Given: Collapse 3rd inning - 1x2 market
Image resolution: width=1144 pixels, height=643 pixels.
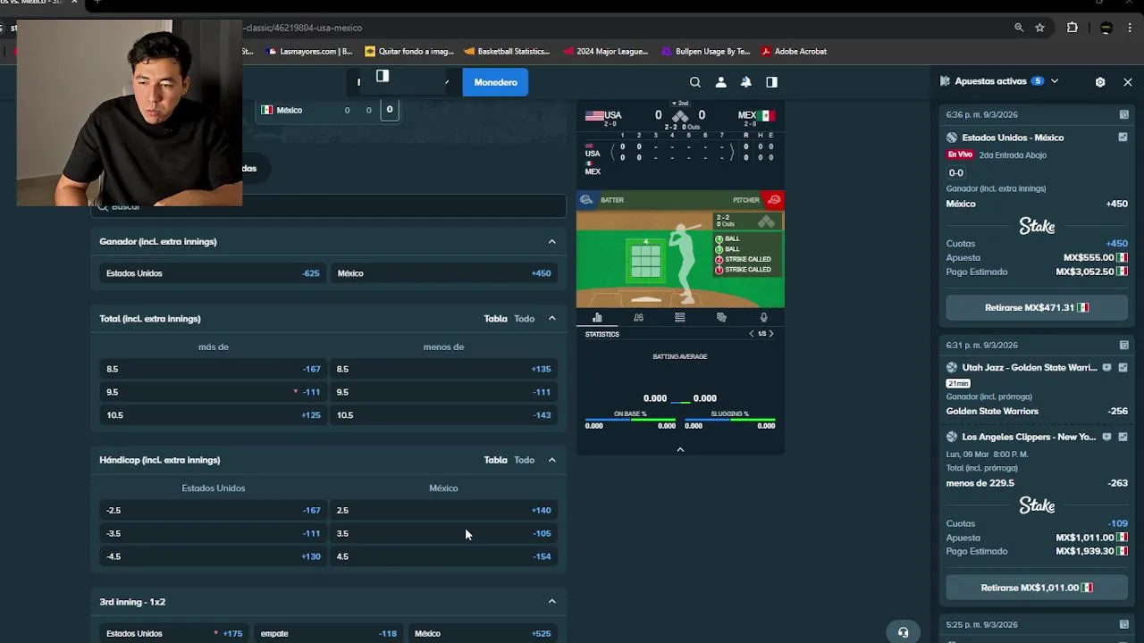Looking at the screenshot, I should click(551, 602).
